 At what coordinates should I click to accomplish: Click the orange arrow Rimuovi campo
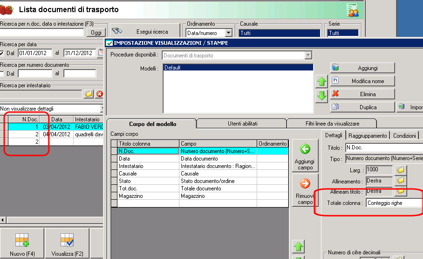(x=305, y=190)
